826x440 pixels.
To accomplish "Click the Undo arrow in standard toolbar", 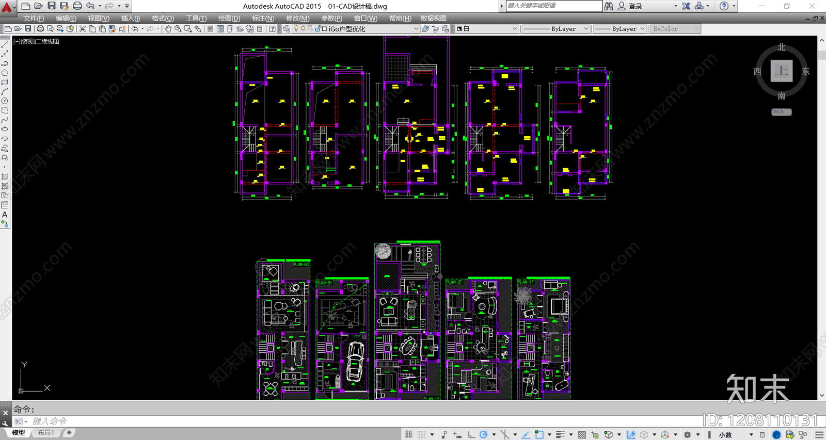I will click(135, 29).
